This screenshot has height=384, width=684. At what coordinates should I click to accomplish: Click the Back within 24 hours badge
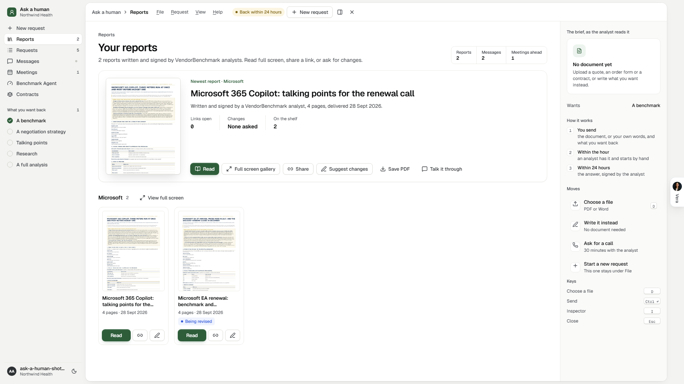[258, 12]
